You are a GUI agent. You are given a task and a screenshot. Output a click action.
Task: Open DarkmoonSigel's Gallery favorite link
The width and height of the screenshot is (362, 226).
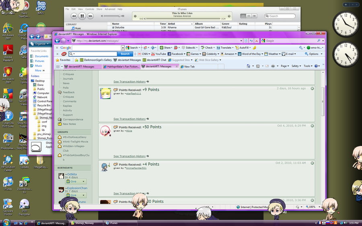(x=96, y=60)
